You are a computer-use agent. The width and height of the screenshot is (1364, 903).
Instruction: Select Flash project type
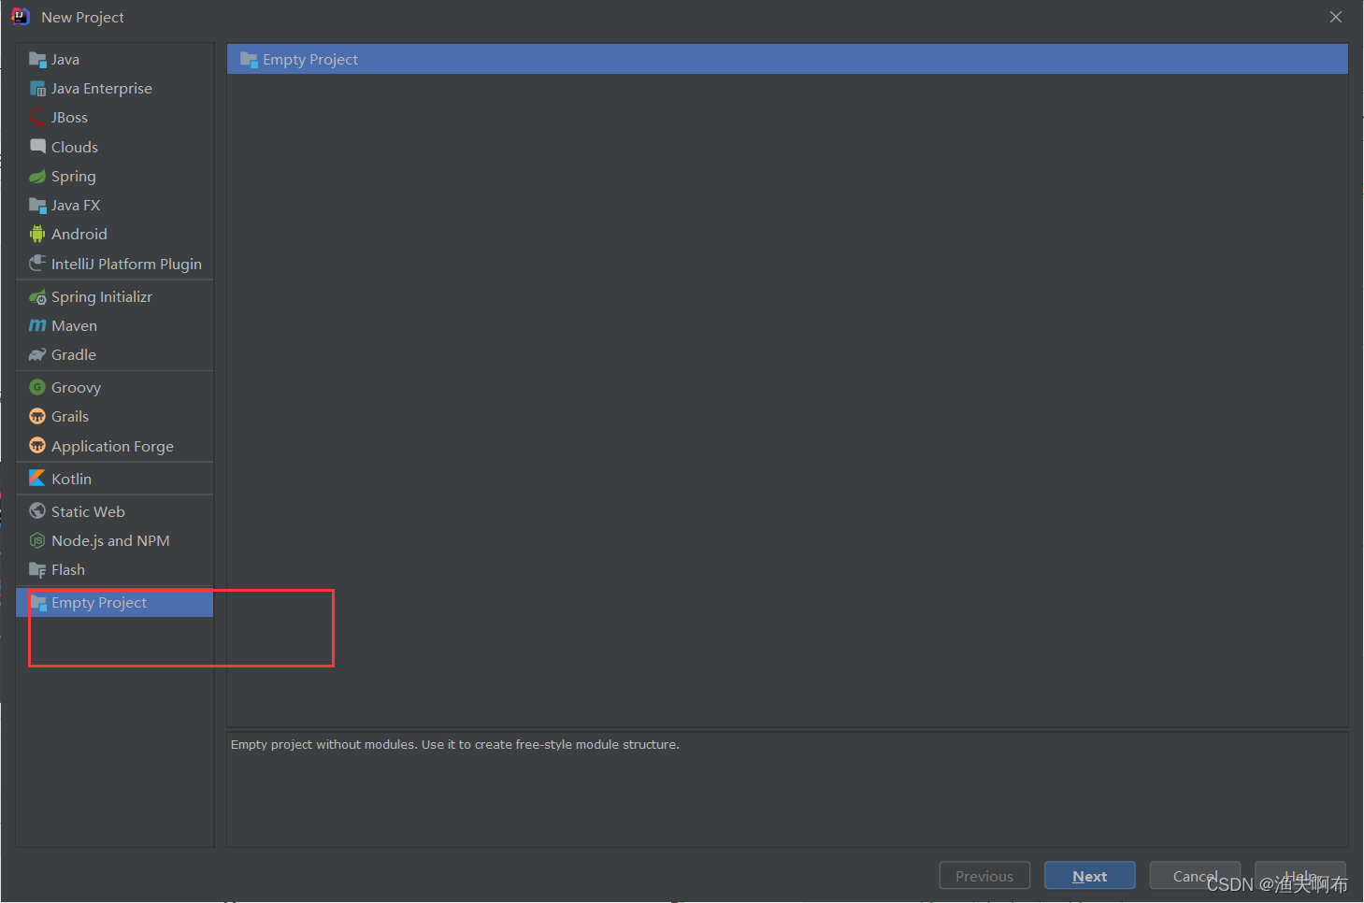(115, 570)
